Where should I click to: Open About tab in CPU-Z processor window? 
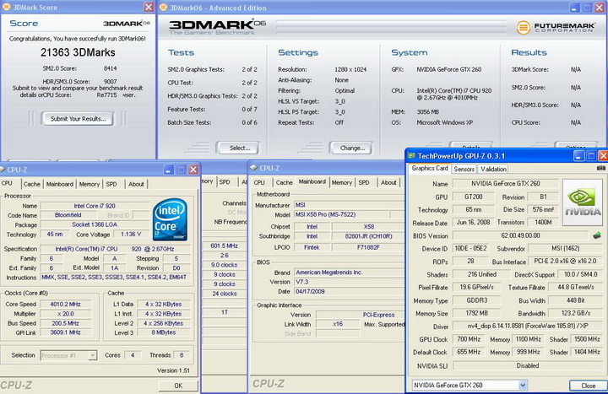pos(136,184)
